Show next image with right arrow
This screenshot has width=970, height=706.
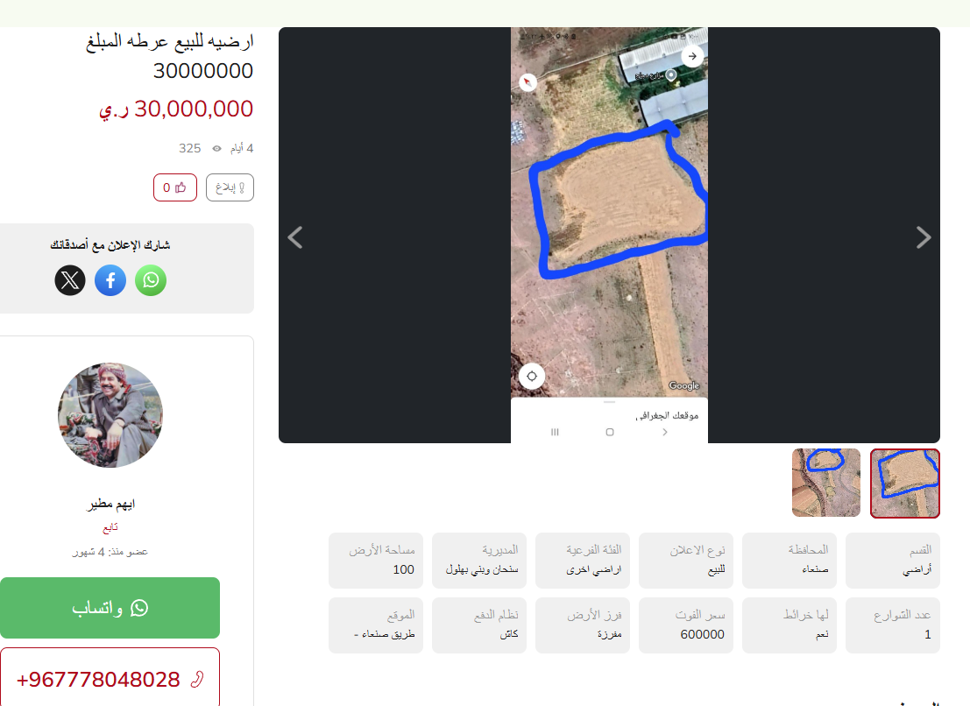pos(923,237)
